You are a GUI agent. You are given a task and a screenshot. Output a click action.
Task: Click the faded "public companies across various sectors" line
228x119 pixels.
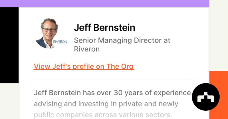[x=103, y=115]
